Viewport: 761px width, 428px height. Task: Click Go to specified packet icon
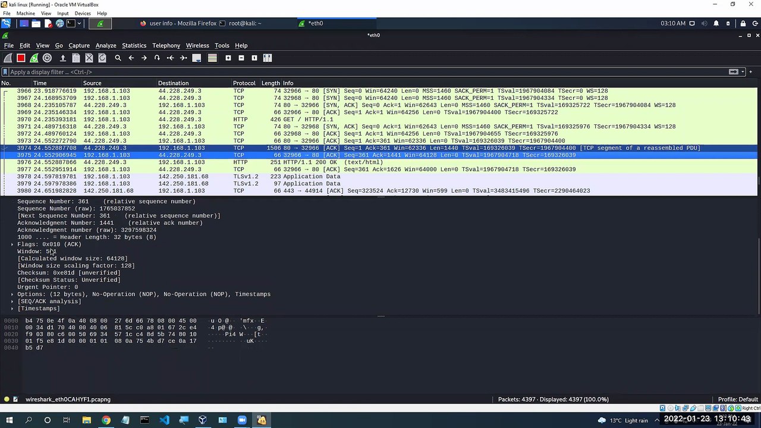(157, 58)
